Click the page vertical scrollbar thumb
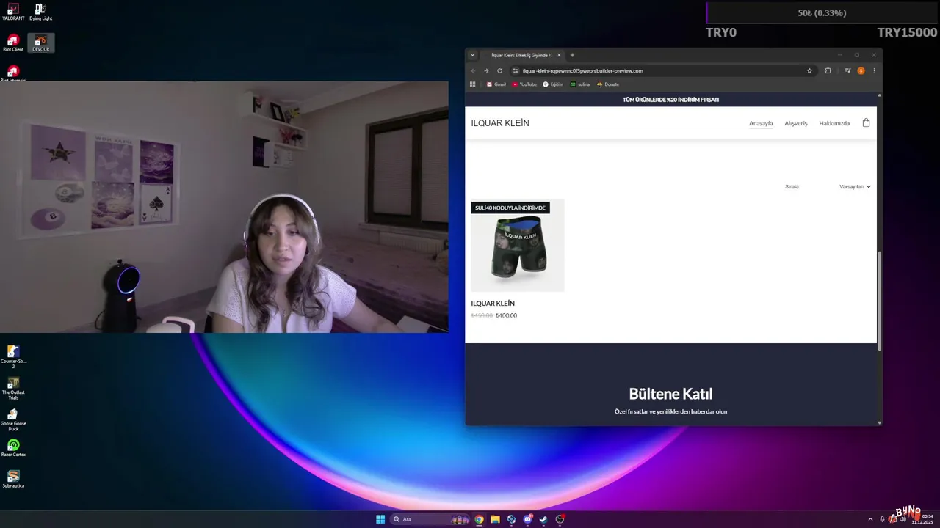The image size is (940, 528). click(x=879, y=301)
